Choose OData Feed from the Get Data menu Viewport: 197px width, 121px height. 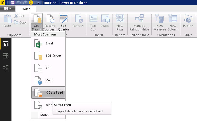click(x=48, y=92)
